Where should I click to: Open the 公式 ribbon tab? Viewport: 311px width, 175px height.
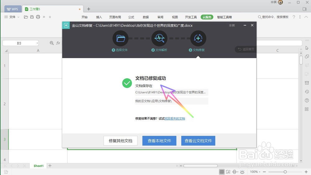[x=131, y=17]
